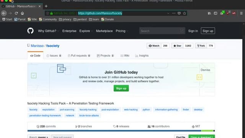Switch to the Pull requests tab
This screenshot has width=245, height=138.
pyautogui.click(x=79, y=56)
